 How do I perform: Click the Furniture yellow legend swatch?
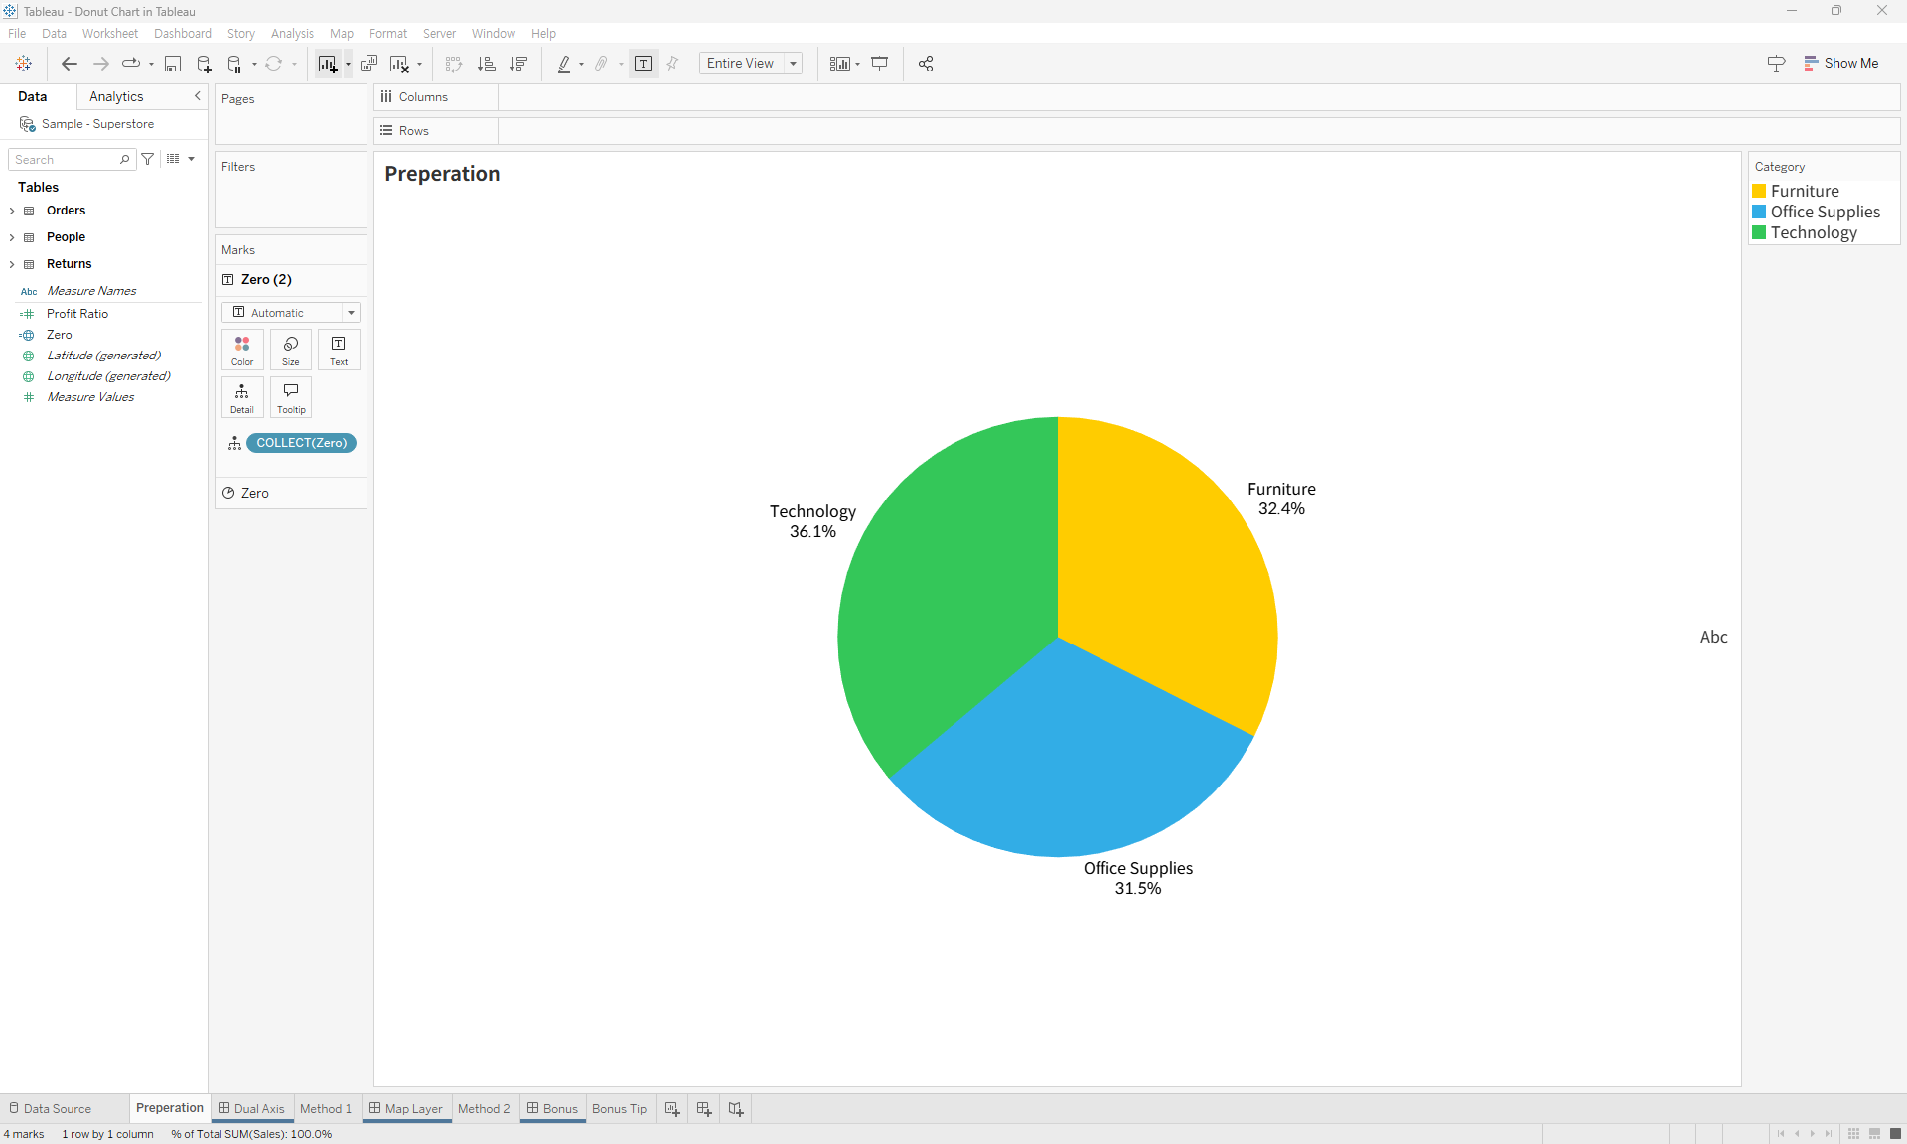point(1759,191)
